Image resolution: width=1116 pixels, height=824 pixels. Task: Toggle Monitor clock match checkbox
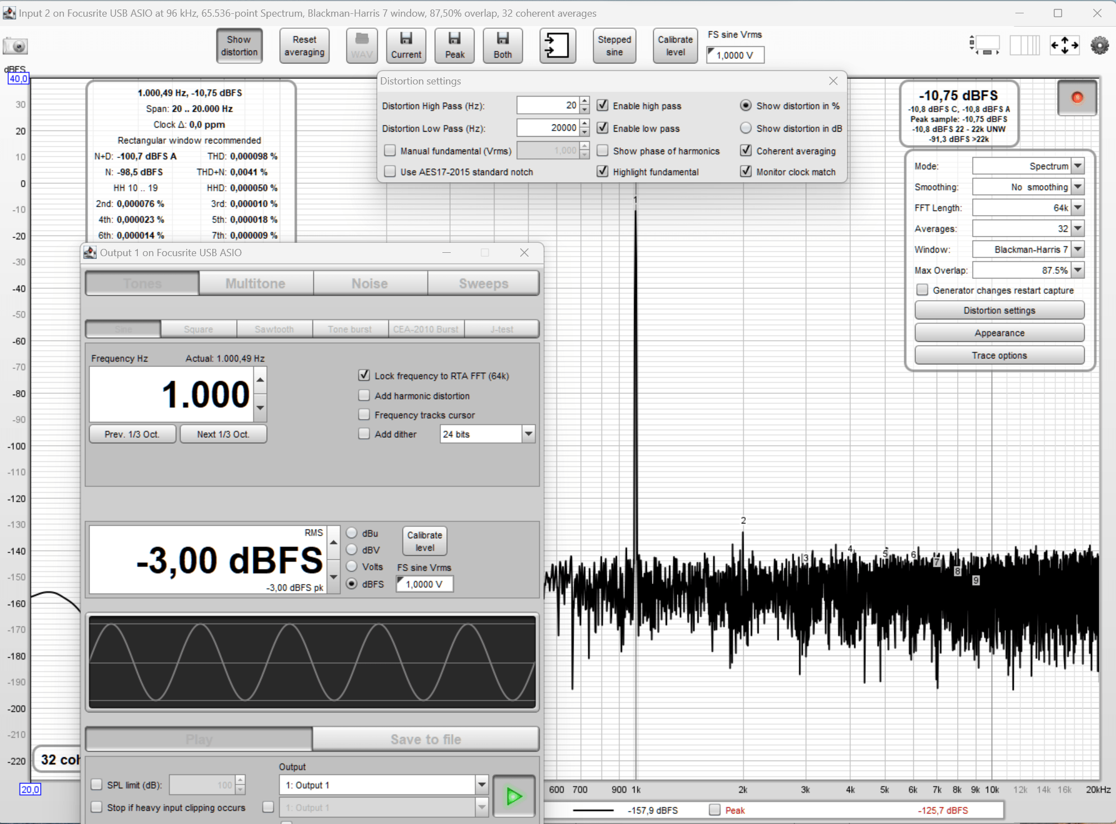coord(746,172)
